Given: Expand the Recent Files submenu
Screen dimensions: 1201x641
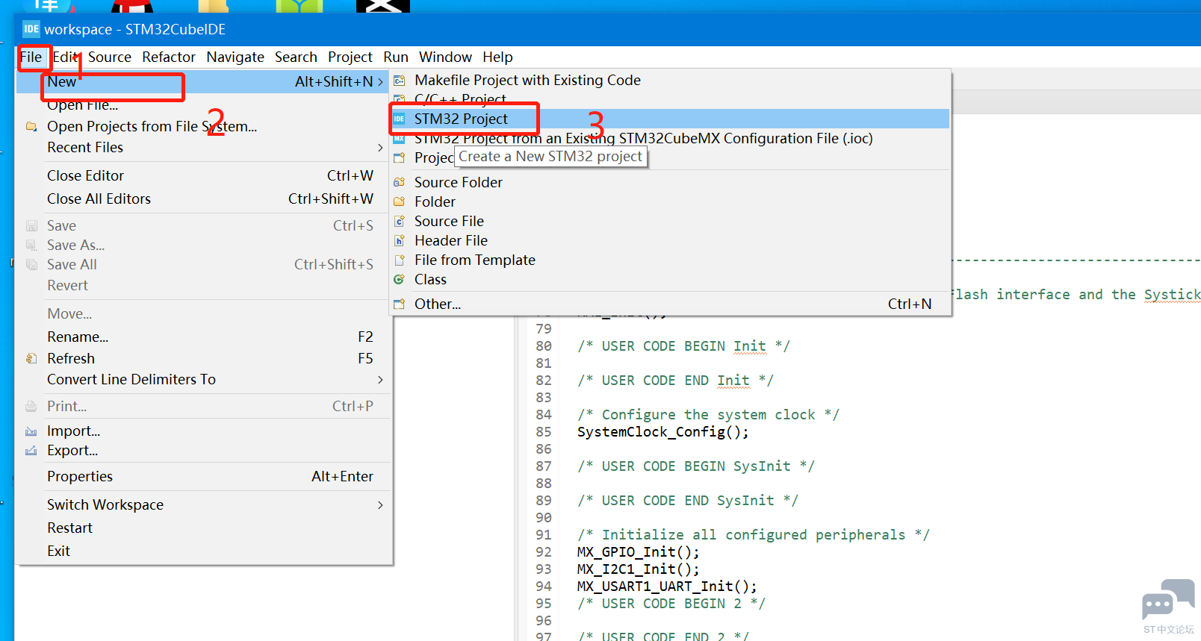Looking at the screenshot, I should tap(381, 148).
